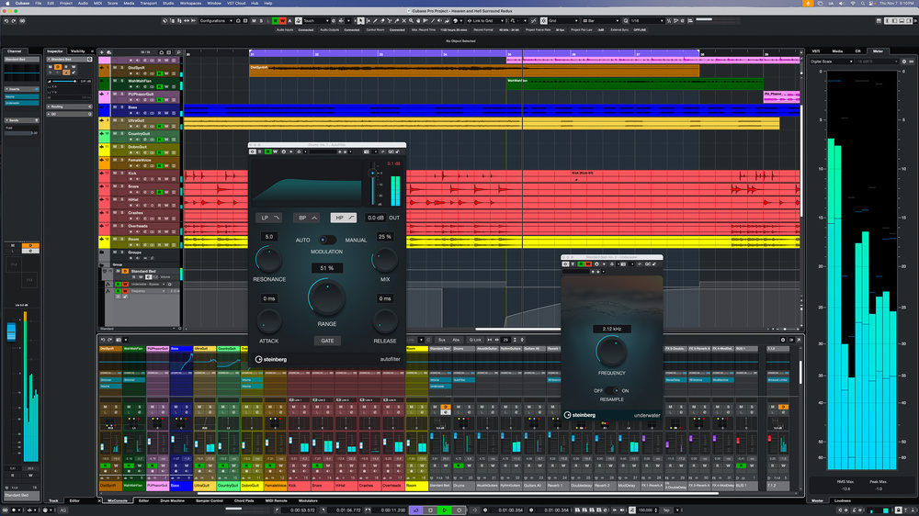This screenshot has height=516, width=919.
Task: Switch to the Chord Pads lower zone tab
Action: coord(244,500)
